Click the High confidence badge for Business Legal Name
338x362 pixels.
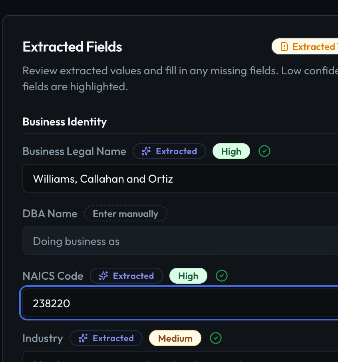[231, 151]
